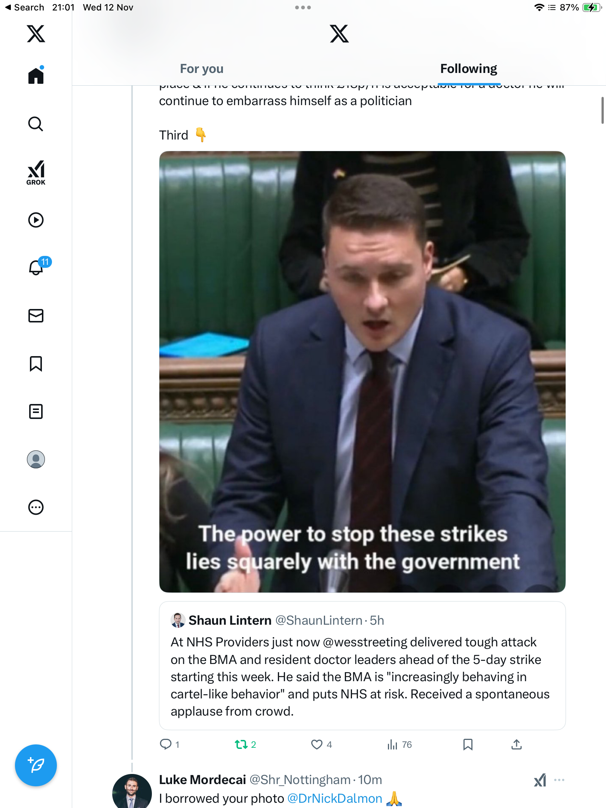Open Bookmarks in the left sidebar
The width and height of the screenshot is (606, 808).
36,364
